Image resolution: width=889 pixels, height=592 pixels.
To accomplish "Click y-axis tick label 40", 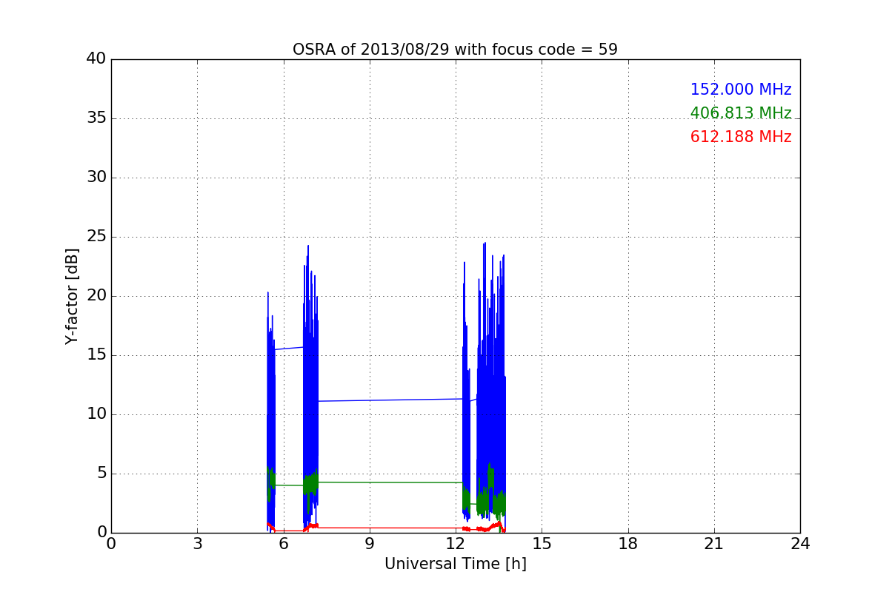I will [96, 59].
